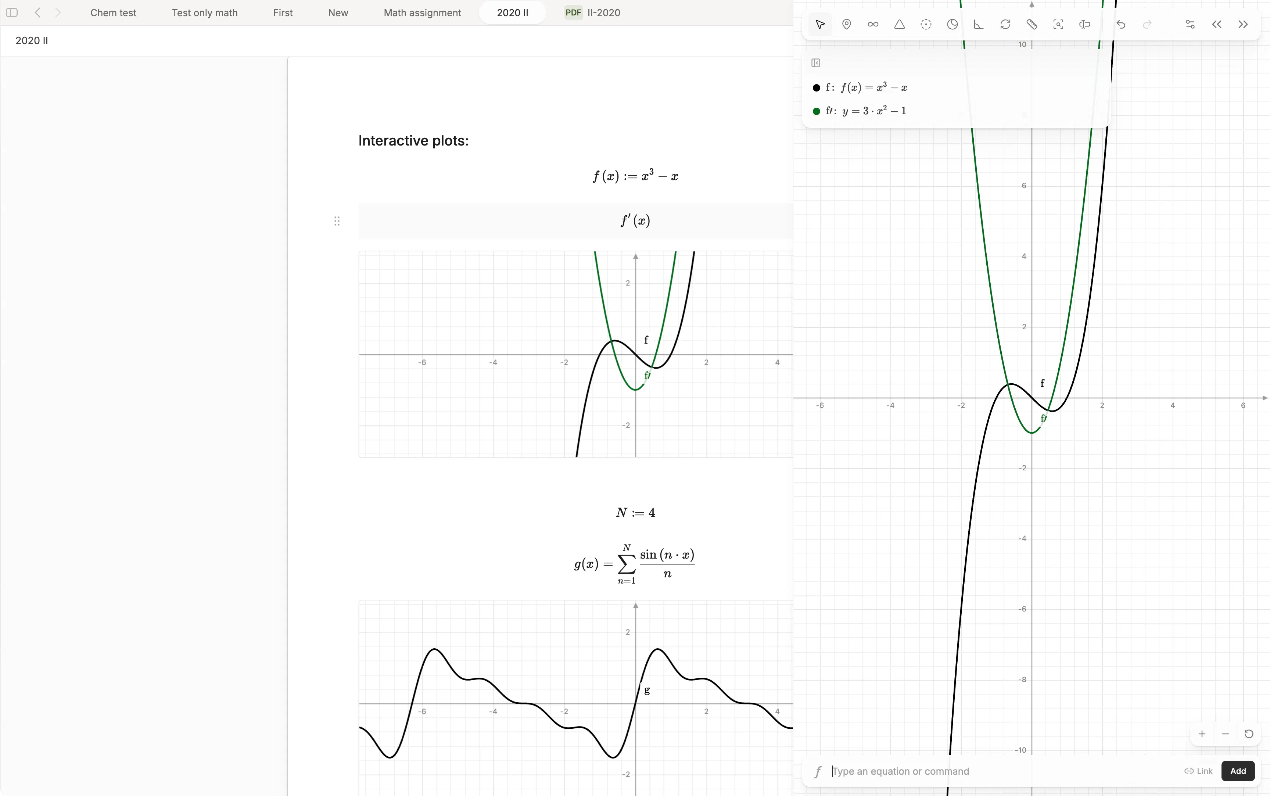This screenshot has width=1270, height=796.
Task: Open the First tab
Action: click(x=283, y=12)
